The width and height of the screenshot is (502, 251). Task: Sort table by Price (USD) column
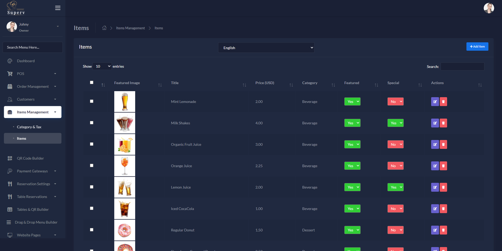pyautogui.click(x=265, y=83)
